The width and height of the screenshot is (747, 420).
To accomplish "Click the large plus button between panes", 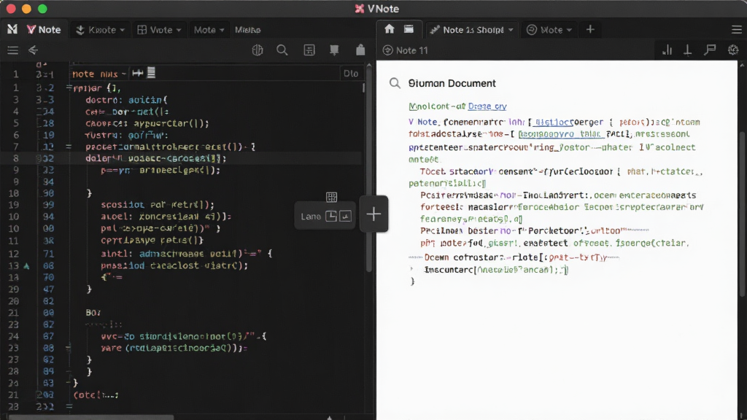I will coord(373,214).
